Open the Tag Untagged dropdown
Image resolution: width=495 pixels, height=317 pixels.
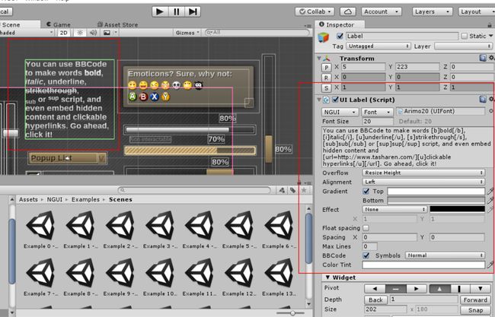378,46
